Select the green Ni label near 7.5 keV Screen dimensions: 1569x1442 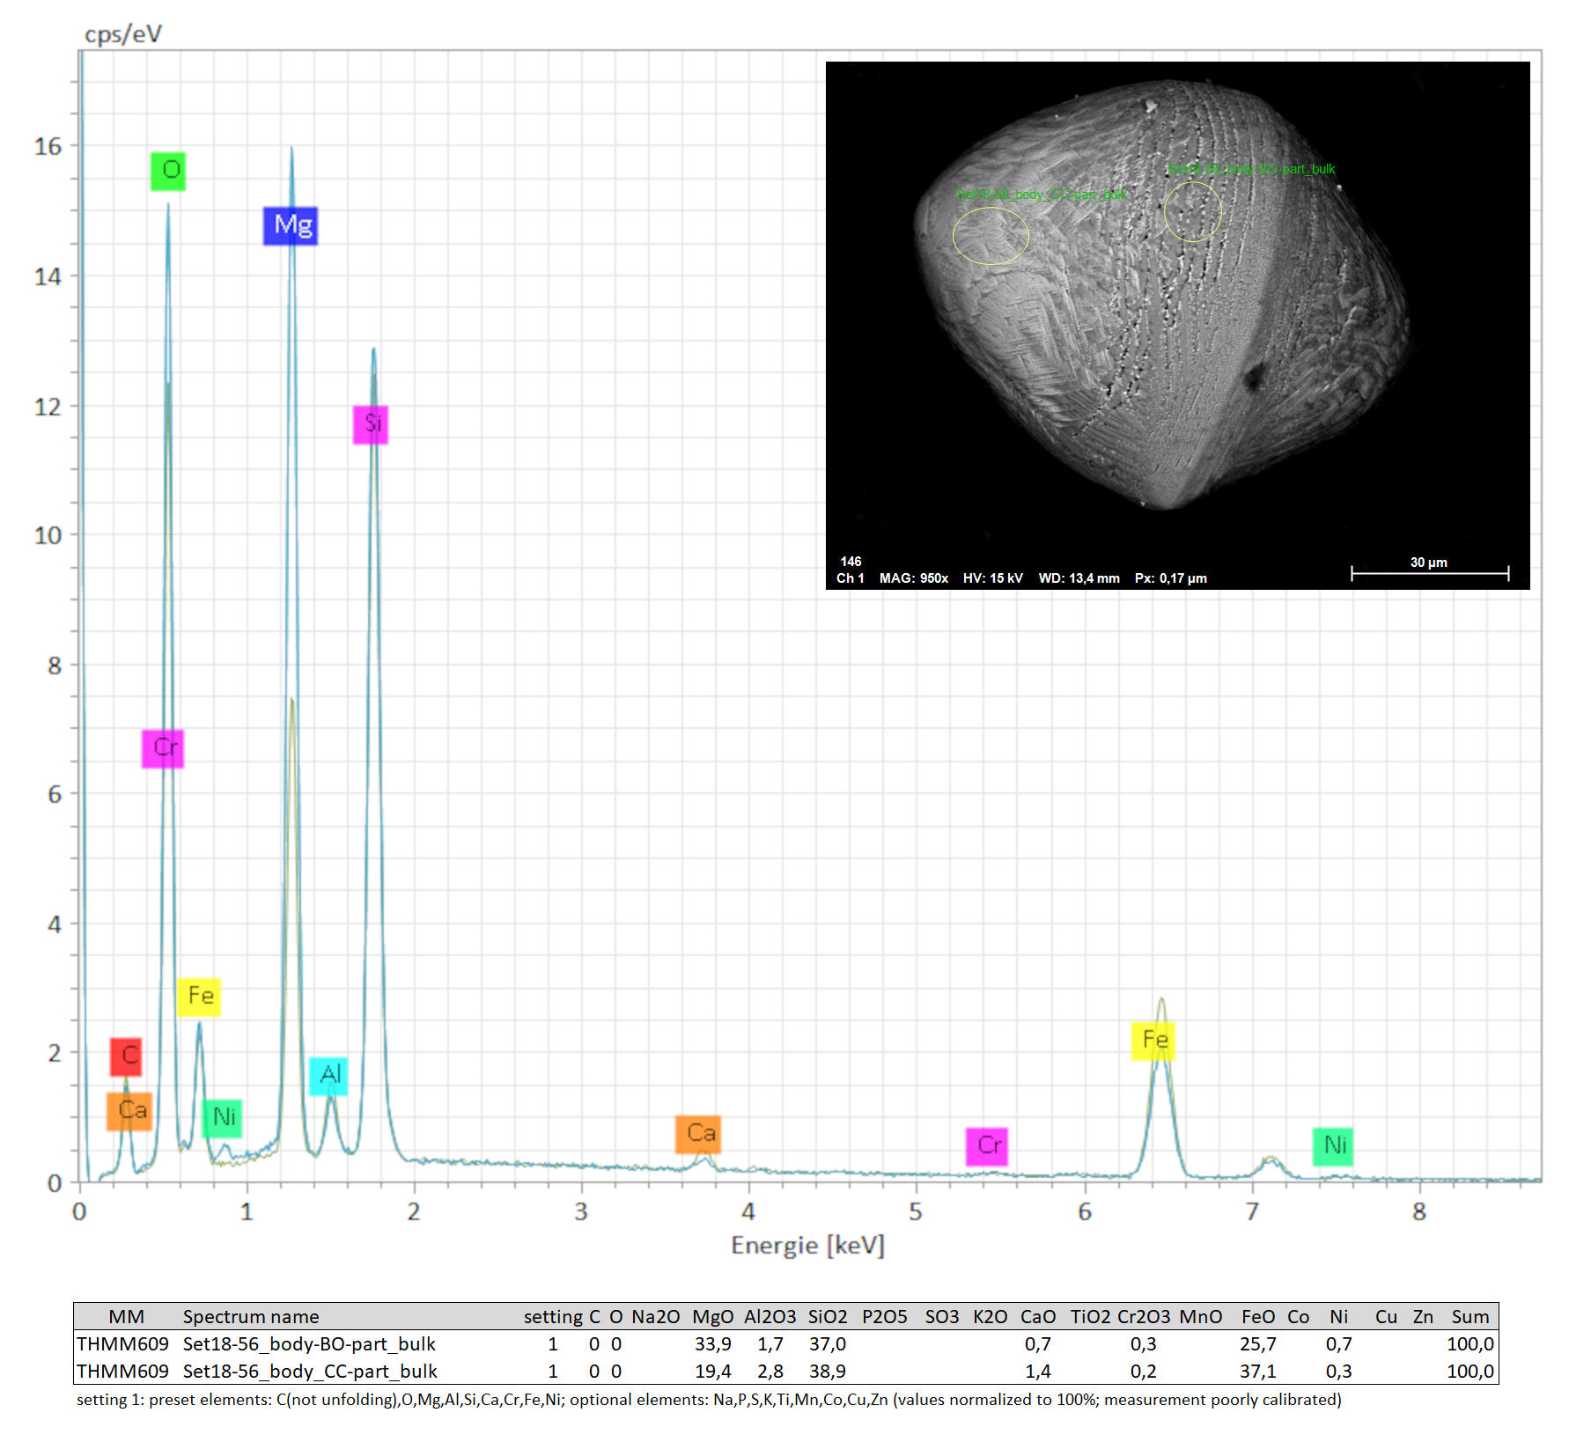(x=1333, y=1146)
